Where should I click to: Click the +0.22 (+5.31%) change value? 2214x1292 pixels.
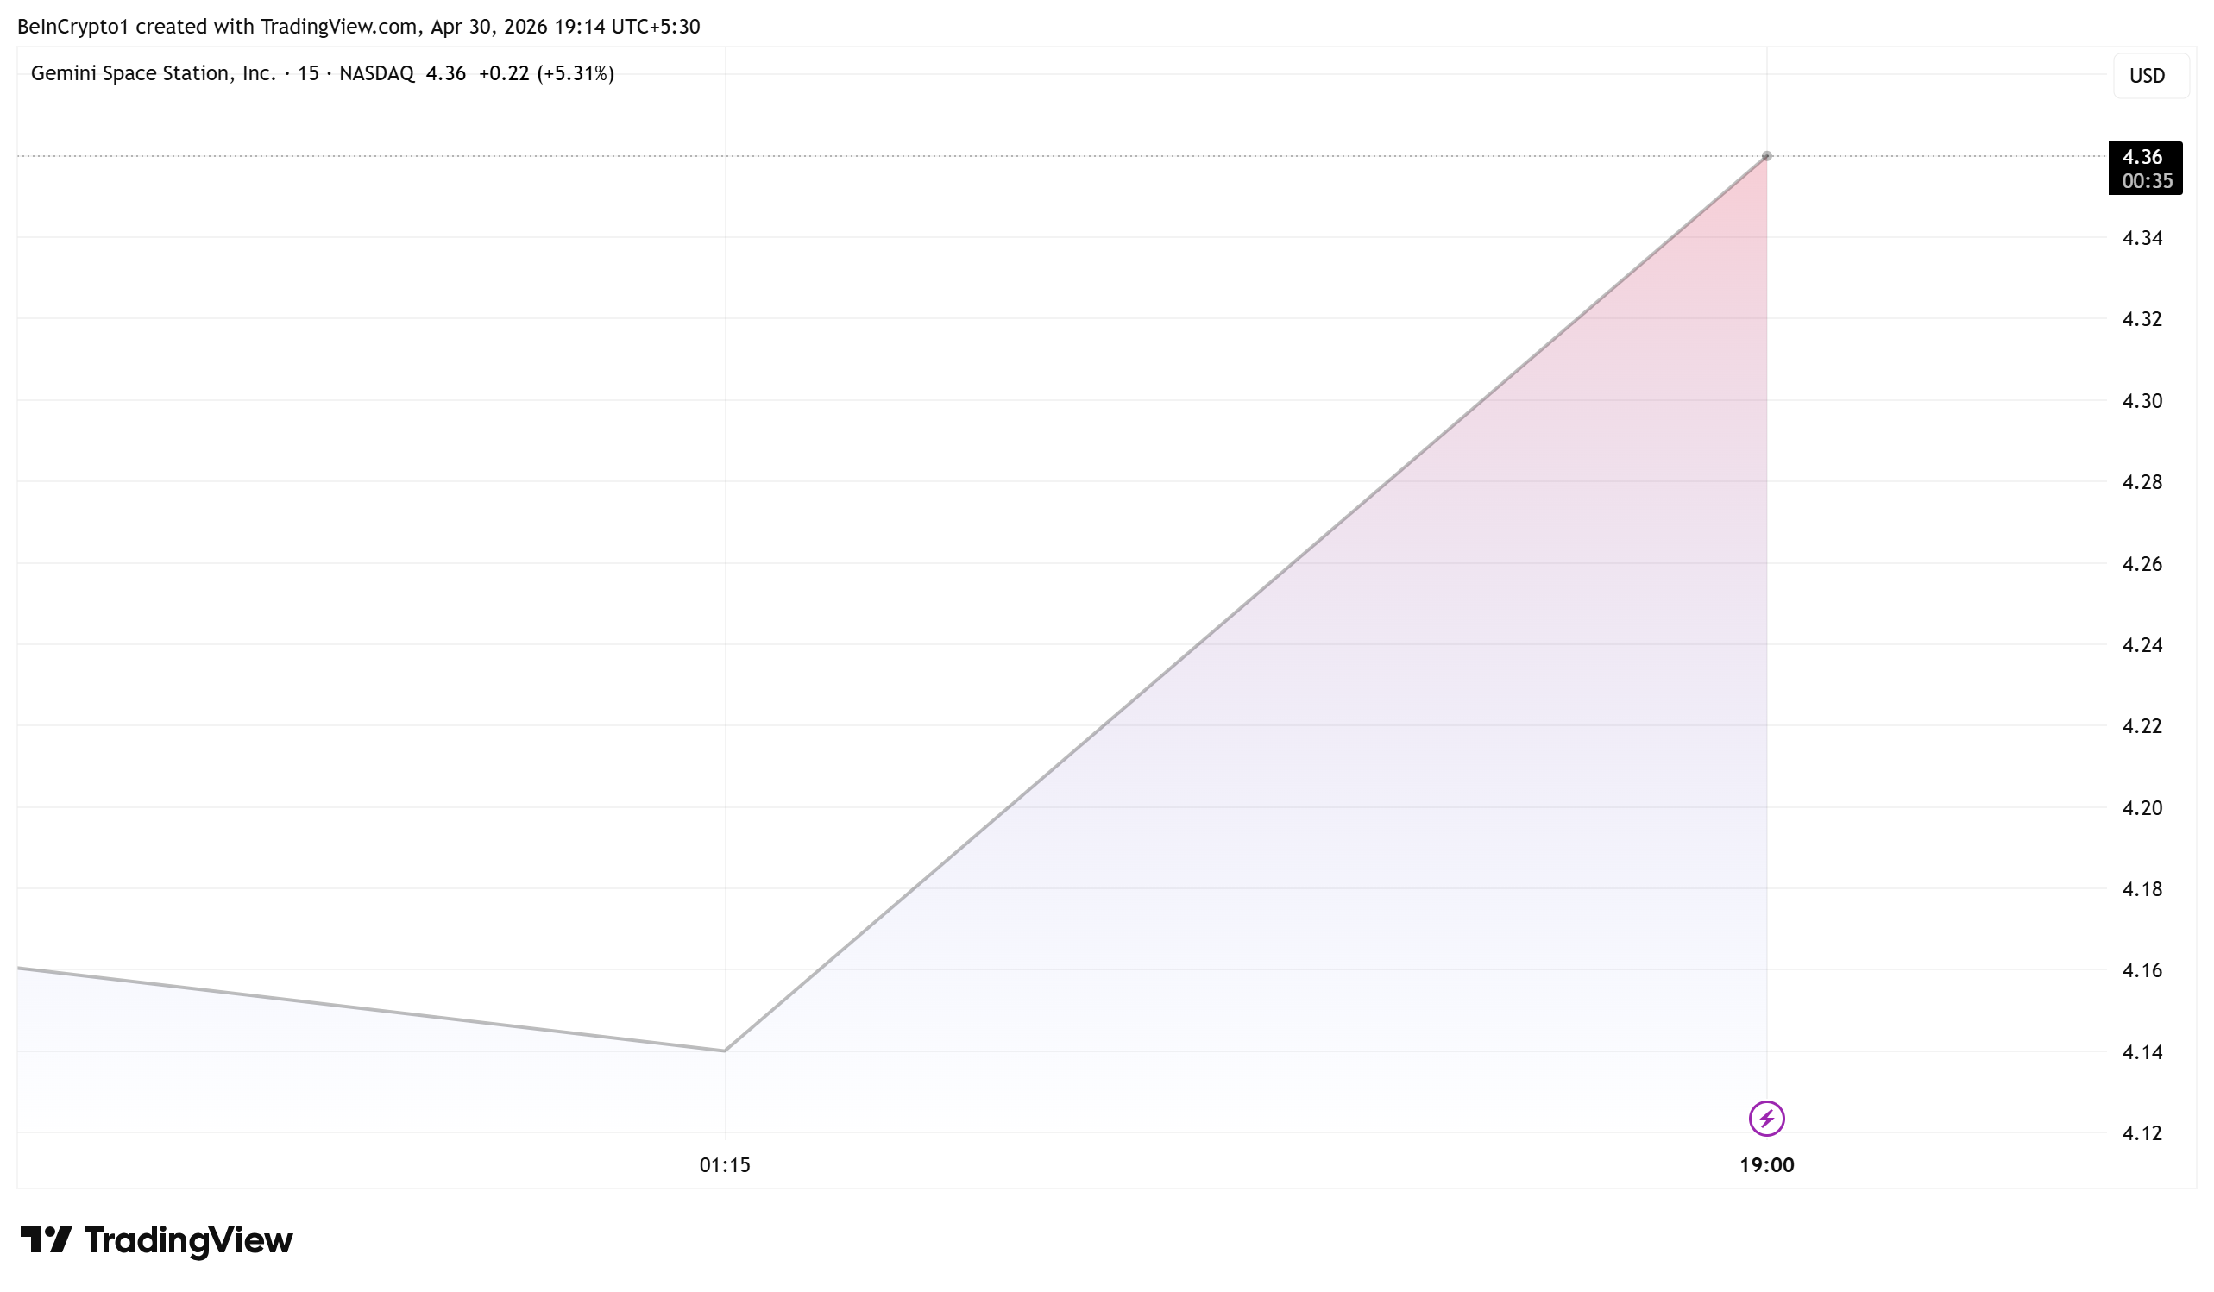(x=545, y=73)
